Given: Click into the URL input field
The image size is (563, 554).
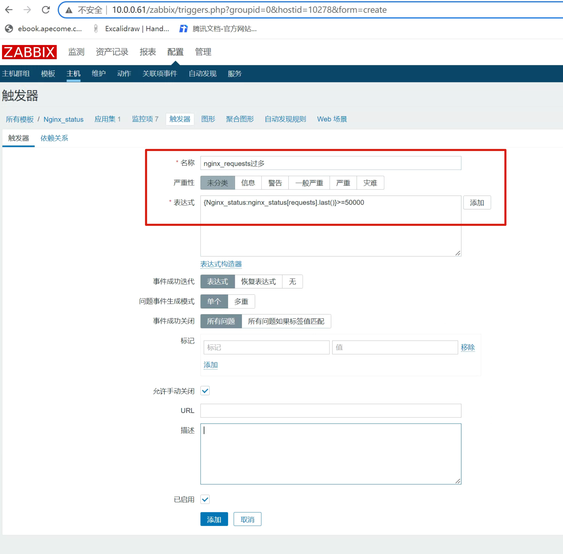Looking at the screenshot, I should tap(330, 410).
